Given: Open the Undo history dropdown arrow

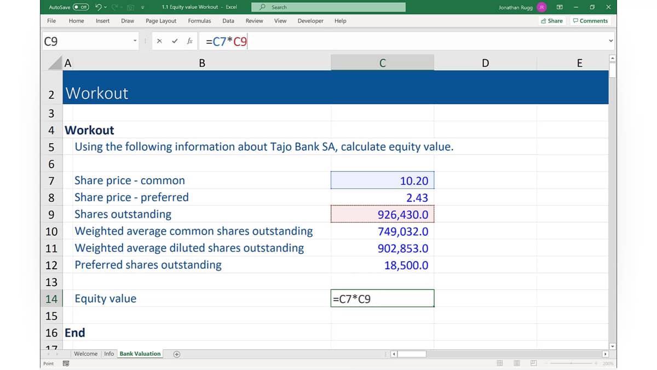Looking at the screenshot, I should pyautogui.click(x=105, y=7).
